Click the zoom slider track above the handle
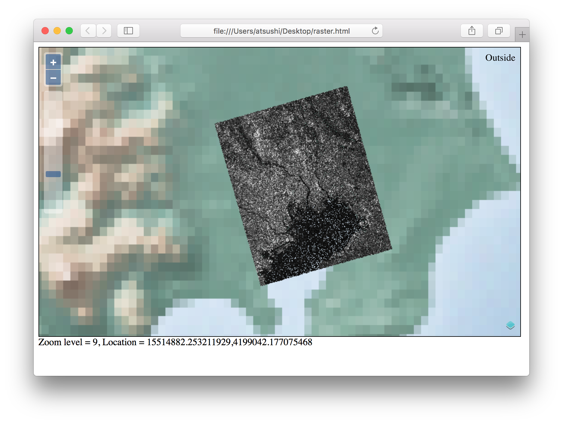The image size is (563, 424). coord(53,132)
